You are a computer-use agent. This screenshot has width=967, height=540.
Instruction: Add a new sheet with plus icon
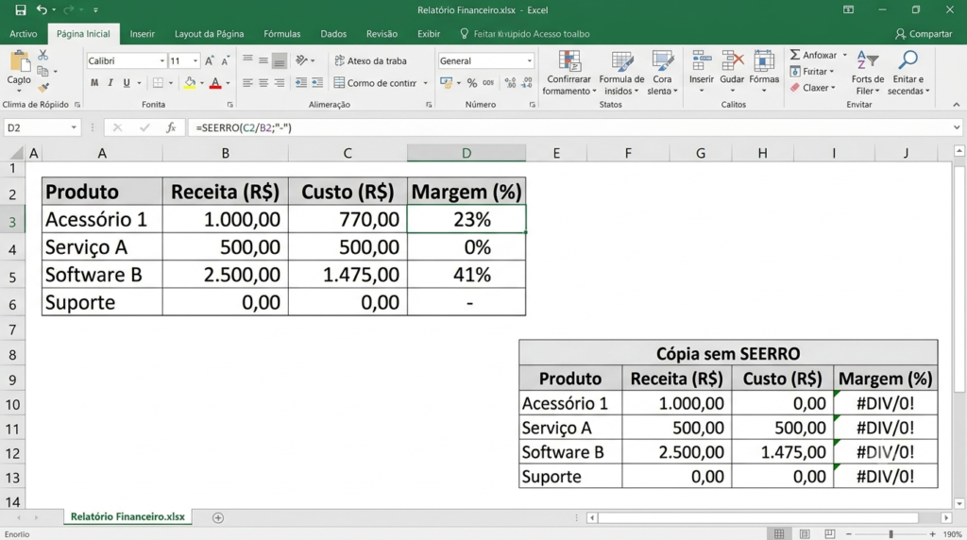coord(218,517)
